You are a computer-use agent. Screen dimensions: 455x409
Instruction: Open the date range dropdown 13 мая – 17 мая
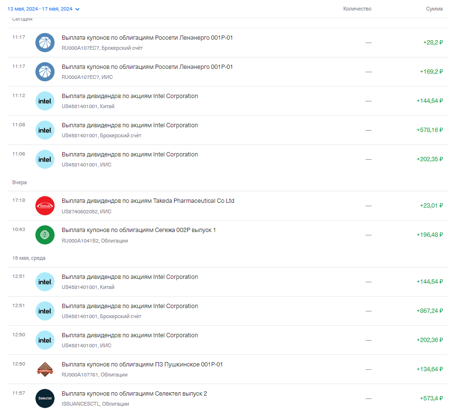43,9
